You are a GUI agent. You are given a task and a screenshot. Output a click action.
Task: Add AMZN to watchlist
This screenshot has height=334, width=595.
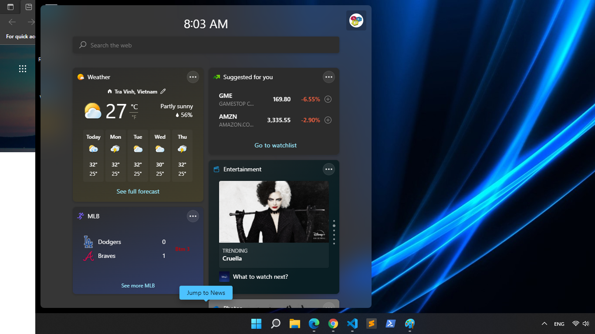point(328,120)
